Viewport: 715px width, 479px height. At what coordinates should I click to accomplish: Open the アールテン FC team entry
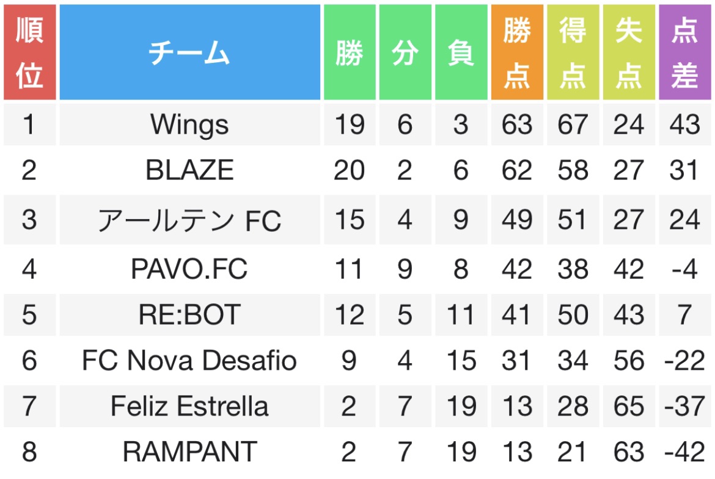189,220
